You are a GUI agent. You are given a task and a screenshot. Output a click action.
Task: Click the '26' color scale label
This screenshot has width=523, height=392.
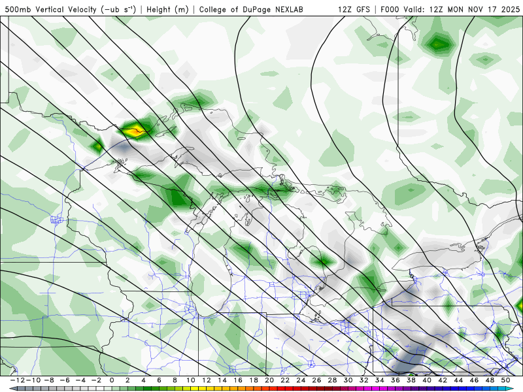[316, 380]
